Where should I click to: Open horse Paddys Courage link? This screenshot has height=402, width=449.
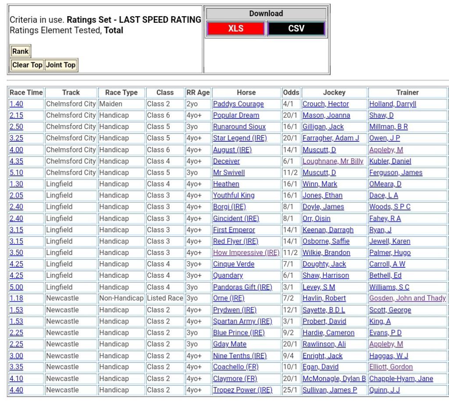coord(238,104)
